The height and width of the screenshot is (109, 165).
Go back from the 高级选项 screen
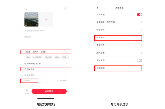pos(97,8)
